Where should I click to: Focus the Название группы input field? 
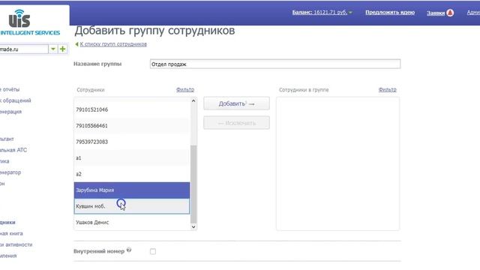[275, 64]
